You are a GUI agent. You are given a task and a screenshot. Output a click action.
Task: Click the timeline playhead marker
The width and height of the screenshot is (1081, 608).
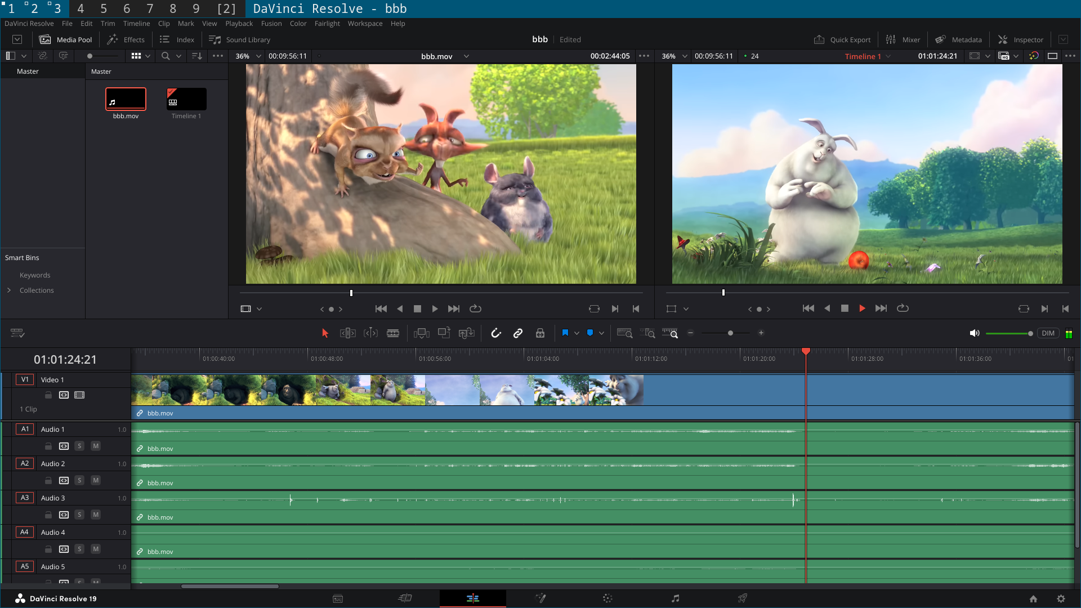[x=806, y=351]
